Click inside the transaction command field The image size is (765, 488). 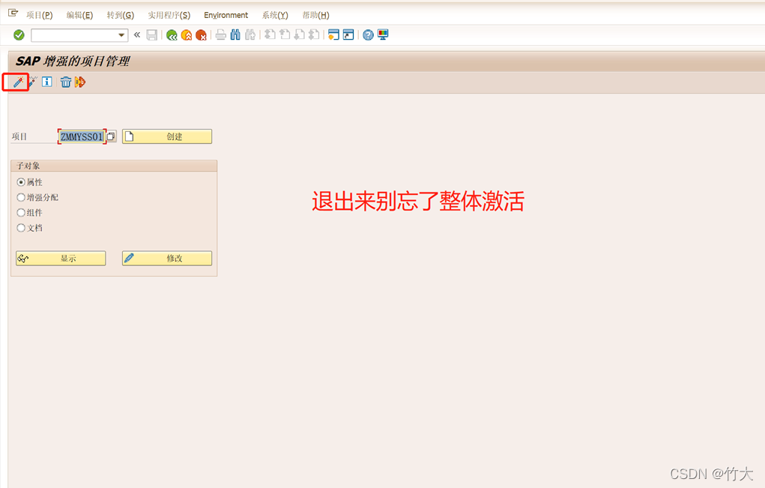point(74,35)
